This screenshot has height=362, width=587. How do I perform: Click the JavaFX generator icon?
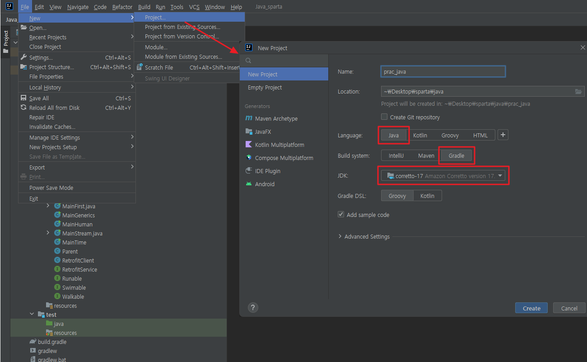coord(249,132)
